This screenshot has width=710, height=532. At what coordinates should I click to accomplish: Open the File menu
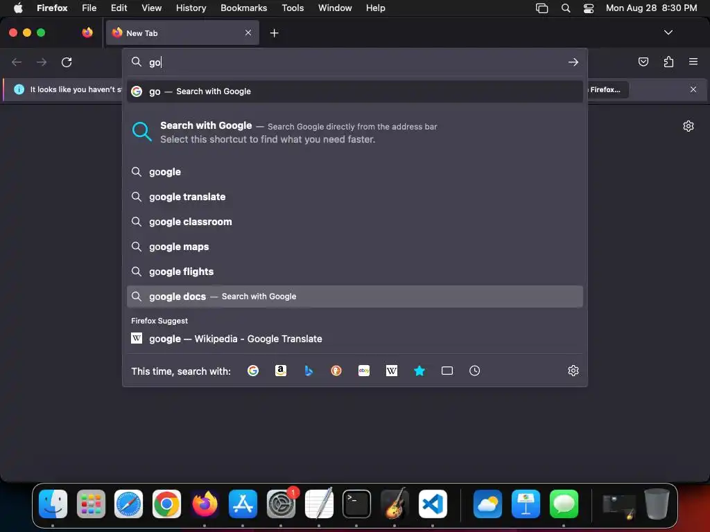tap(89, 8)
